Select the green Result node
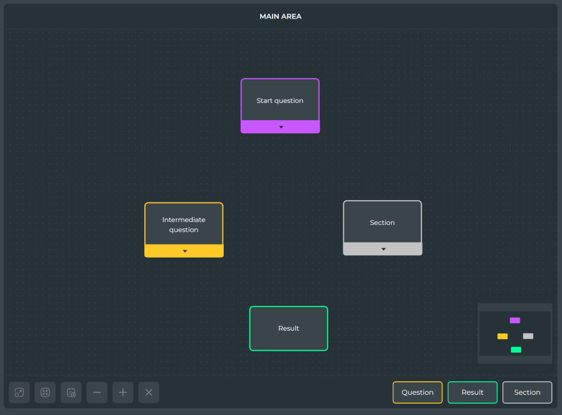Screen dimensions: 562x415 (x=288, y=328)
